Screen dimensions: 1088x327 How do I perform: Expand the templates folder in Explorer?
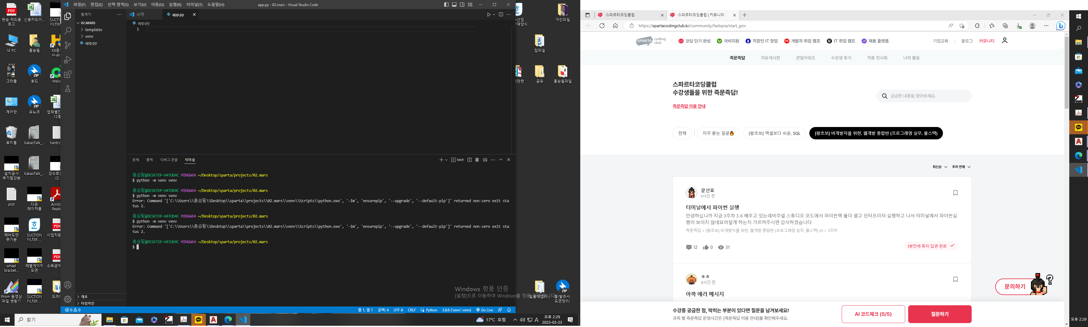(101, 30)
